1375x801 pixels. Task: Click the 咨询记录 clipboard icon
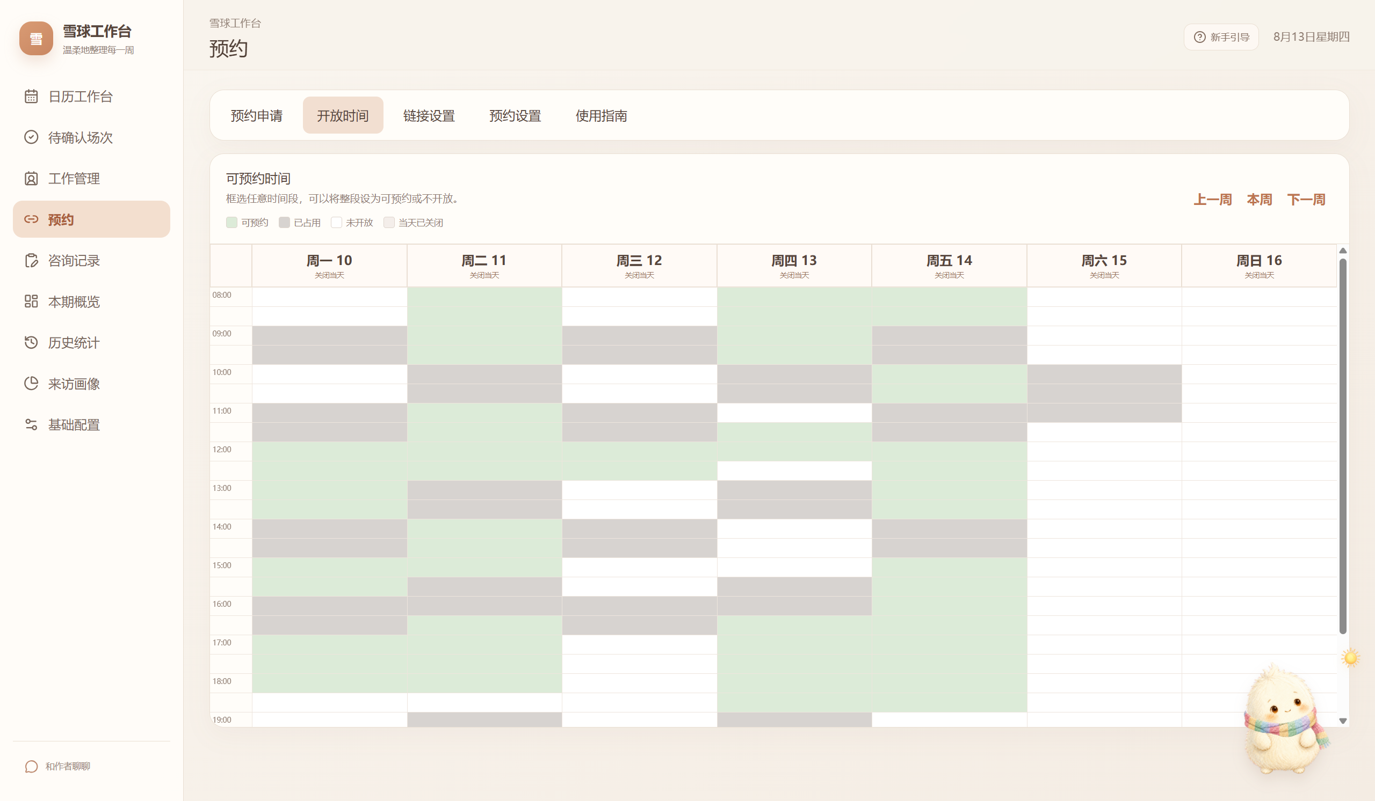point(31,260)
